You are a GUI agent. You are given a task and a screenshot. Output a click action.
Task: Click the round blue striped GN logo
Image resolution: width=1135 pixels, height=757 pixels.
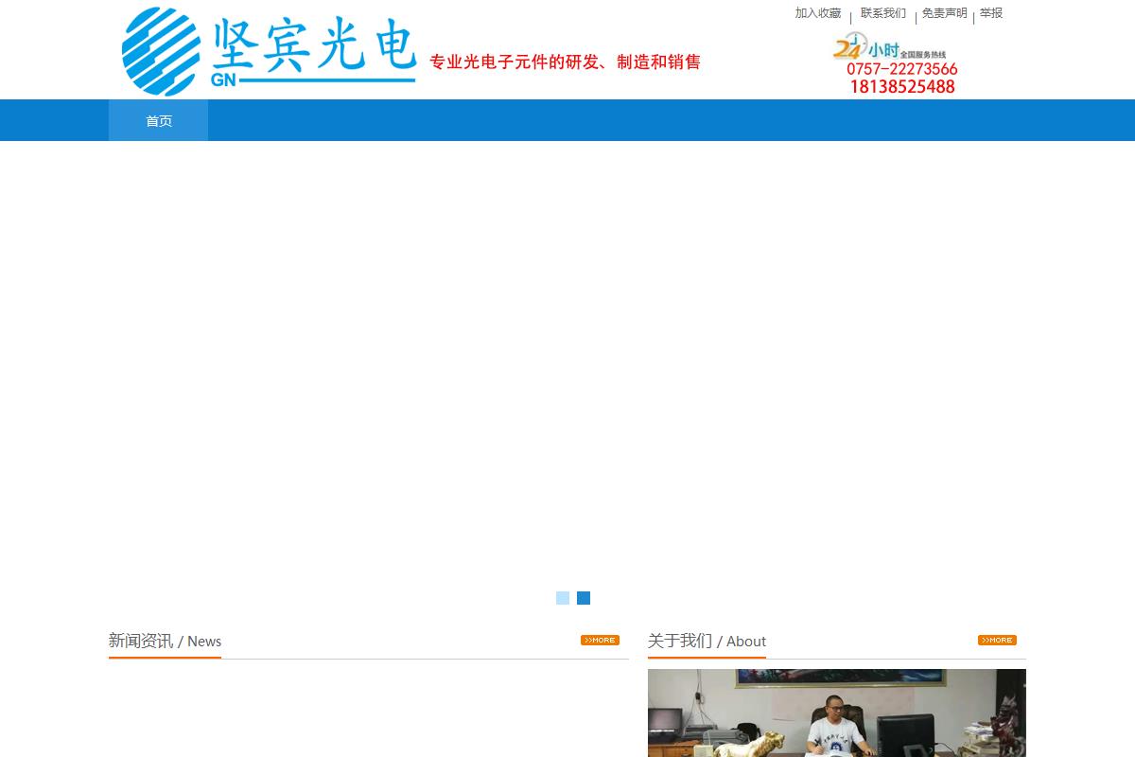161,51
